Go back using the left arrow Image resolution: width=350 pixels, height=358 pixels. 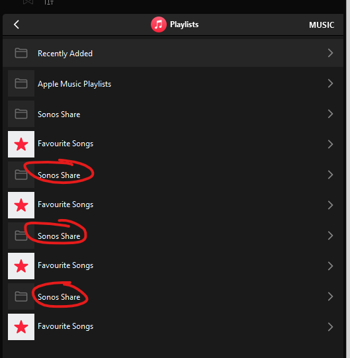click(x=17, y=24)
